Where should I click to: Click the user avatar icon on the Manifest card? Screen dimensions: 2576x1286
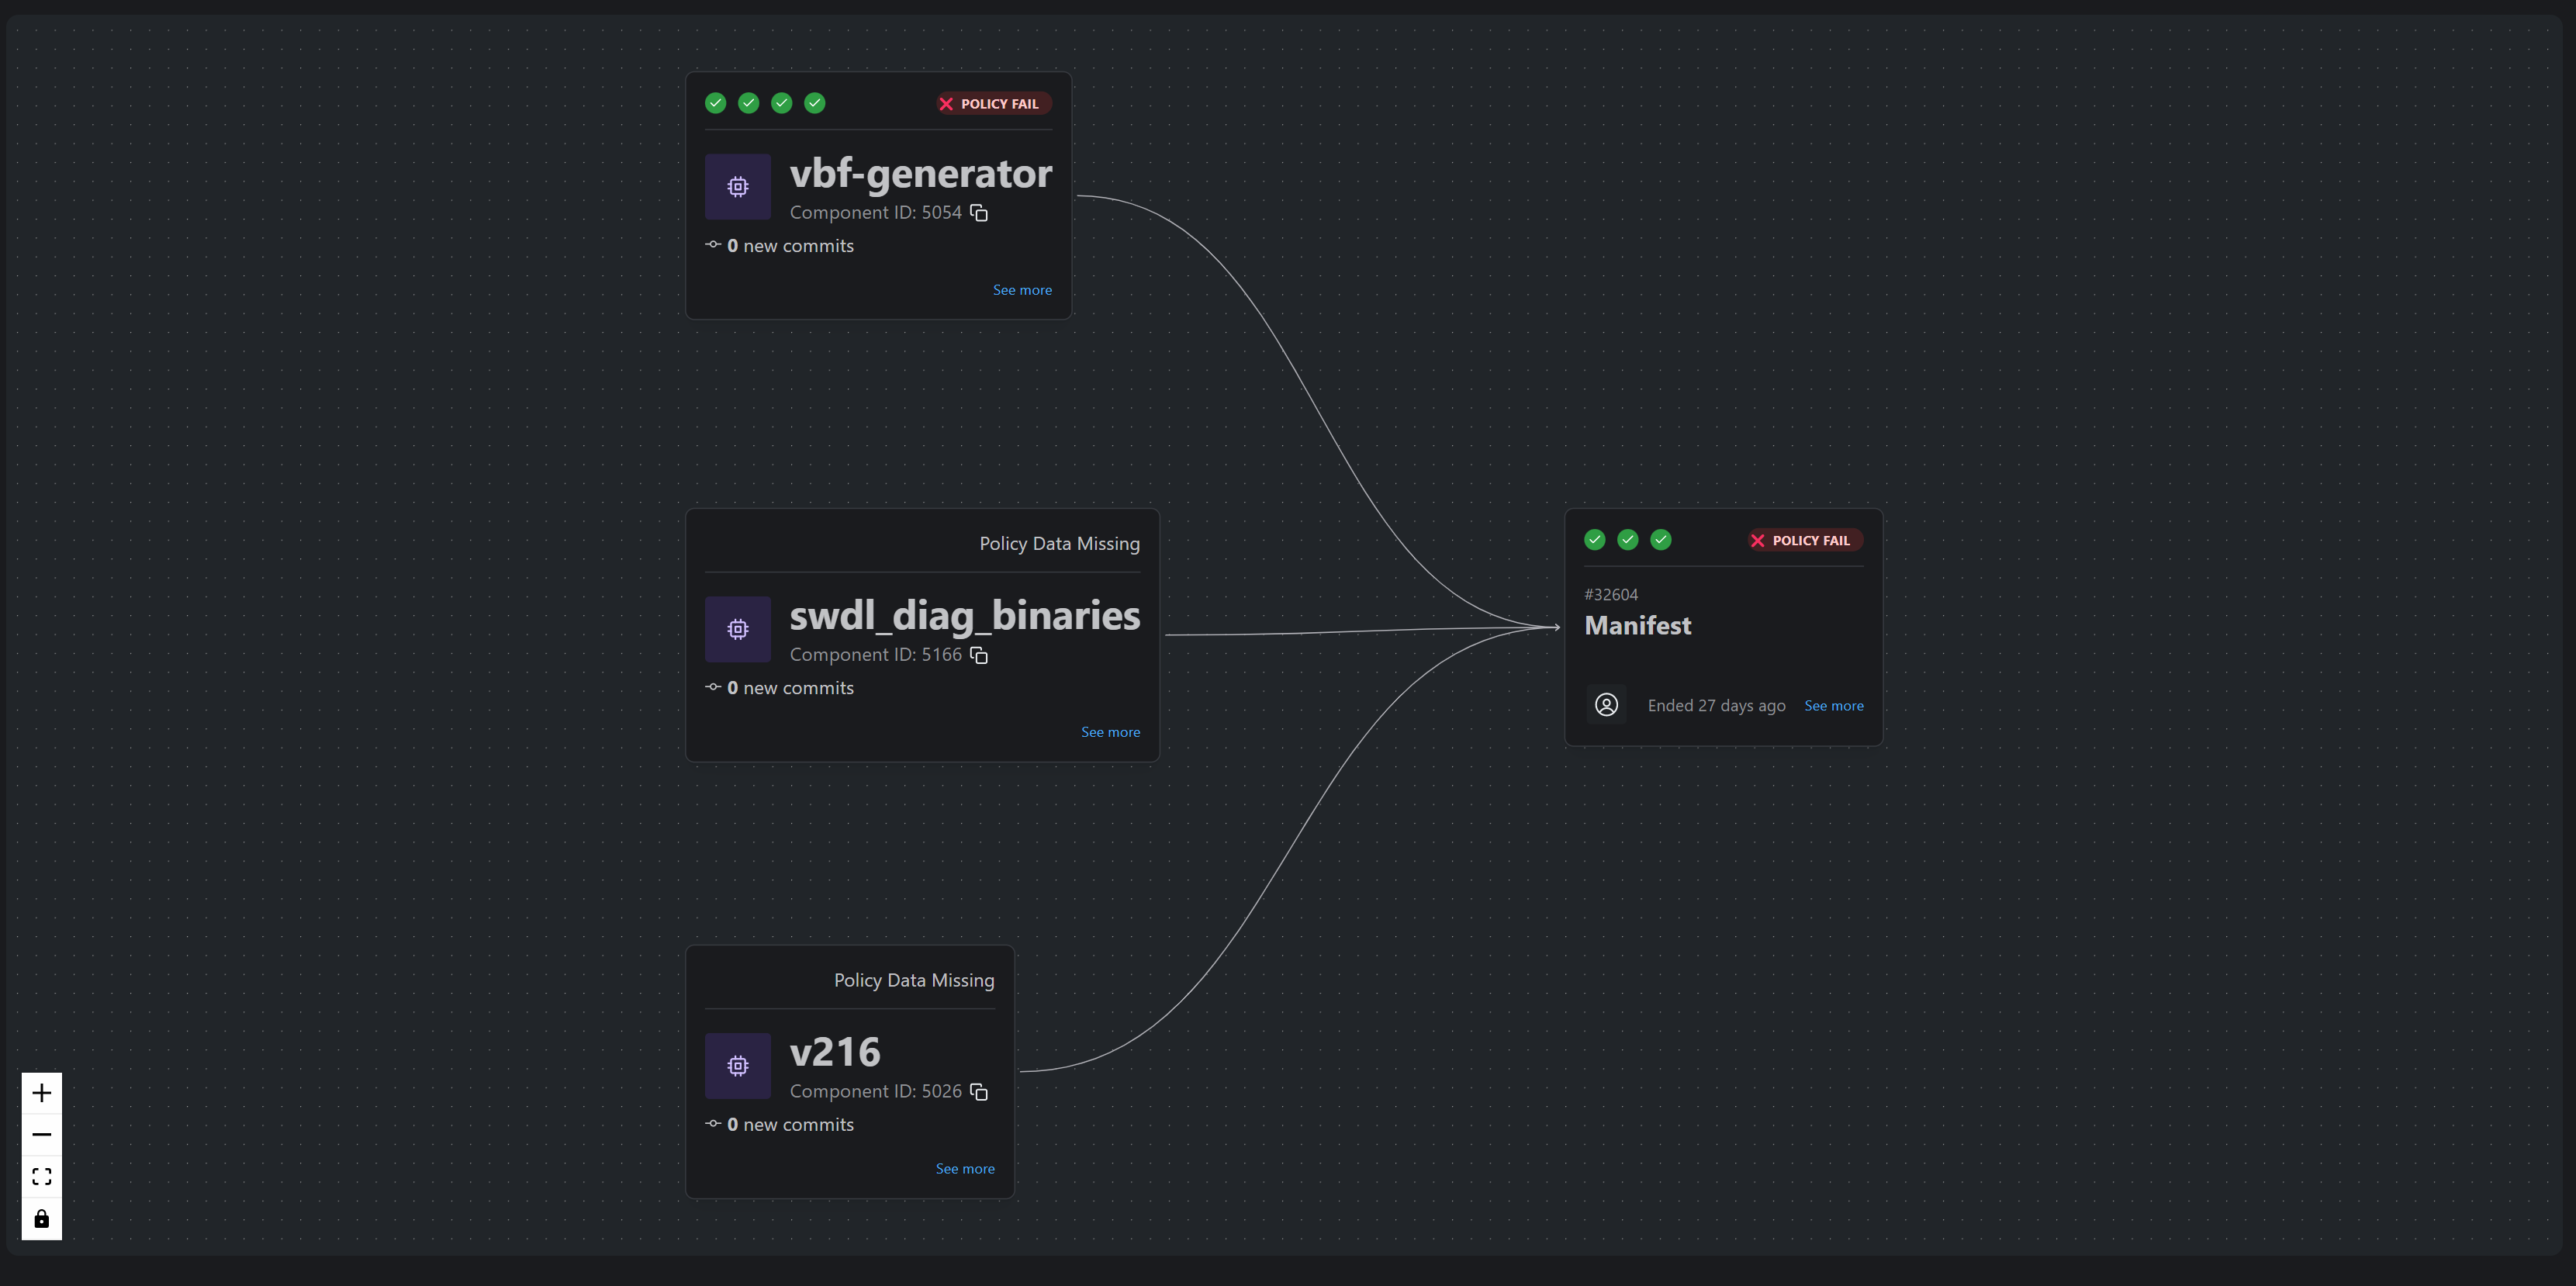pos(1607,704)
